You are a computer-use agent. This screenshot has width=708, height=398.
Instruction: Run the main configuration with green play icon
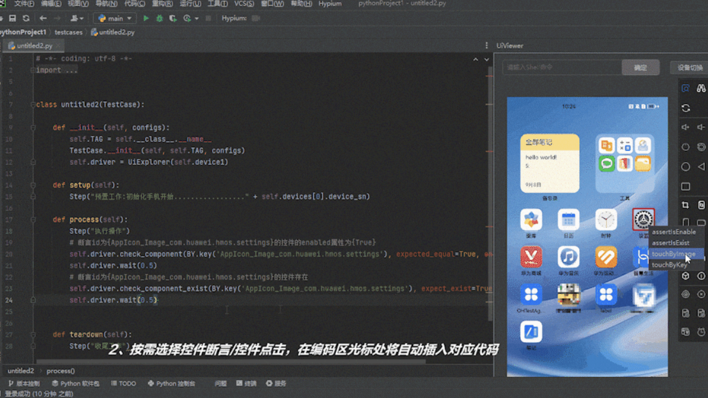click(146, 19)
